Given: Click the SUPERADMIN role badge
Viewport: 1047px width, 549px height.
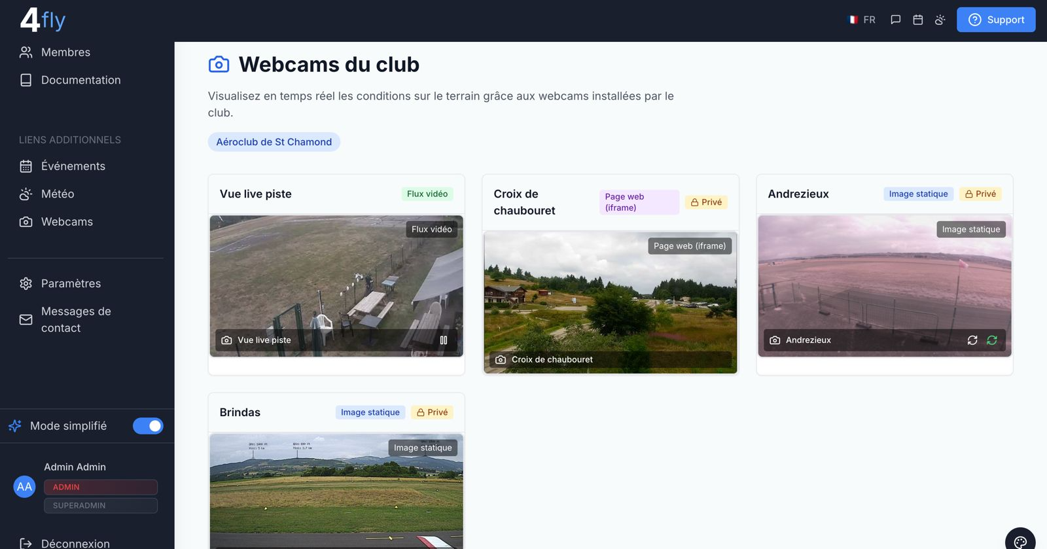Looking at the screenshot, I should pyautogui.click(x=101, y=505).
